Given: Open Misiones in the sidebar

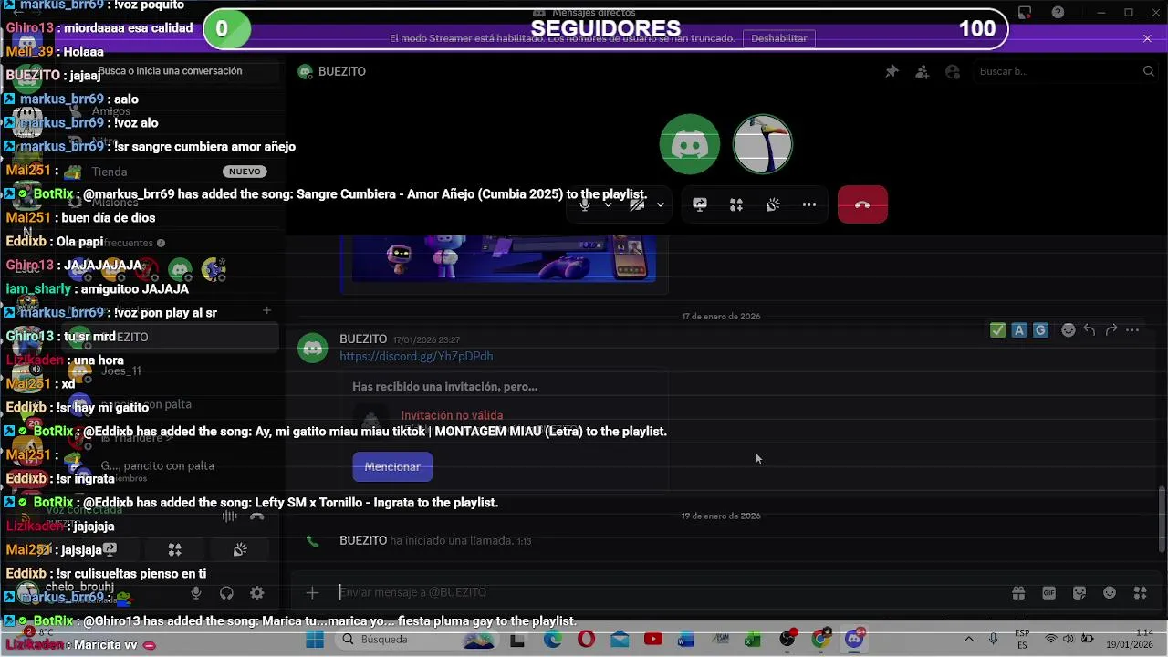Looking at the screenshot, I should pyautogui.click(x=169, y=203).
